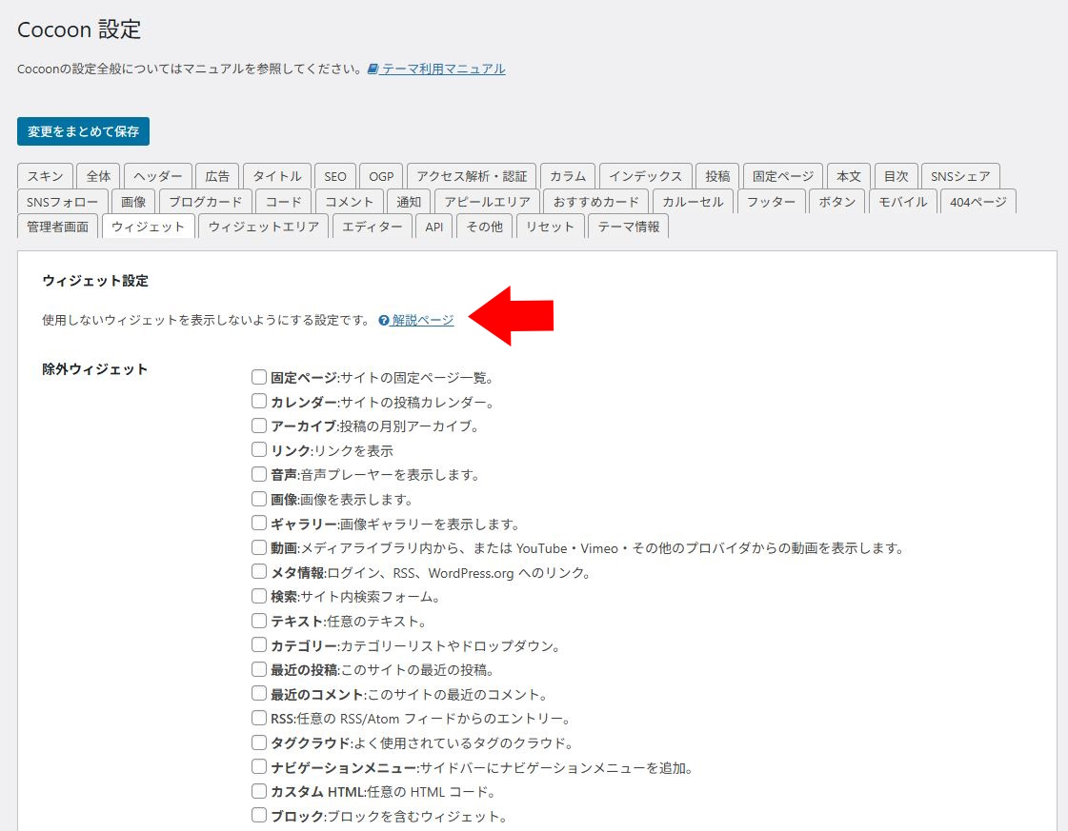The height and width of the screenshot is (831, 1068).
Task: Tick the ナビゲーションメニュー widget checkbox
Action: 259,766
